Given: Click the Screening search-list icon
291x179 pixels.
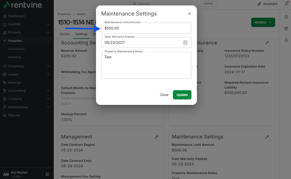Looking at the screenshot, I should 4,66.
